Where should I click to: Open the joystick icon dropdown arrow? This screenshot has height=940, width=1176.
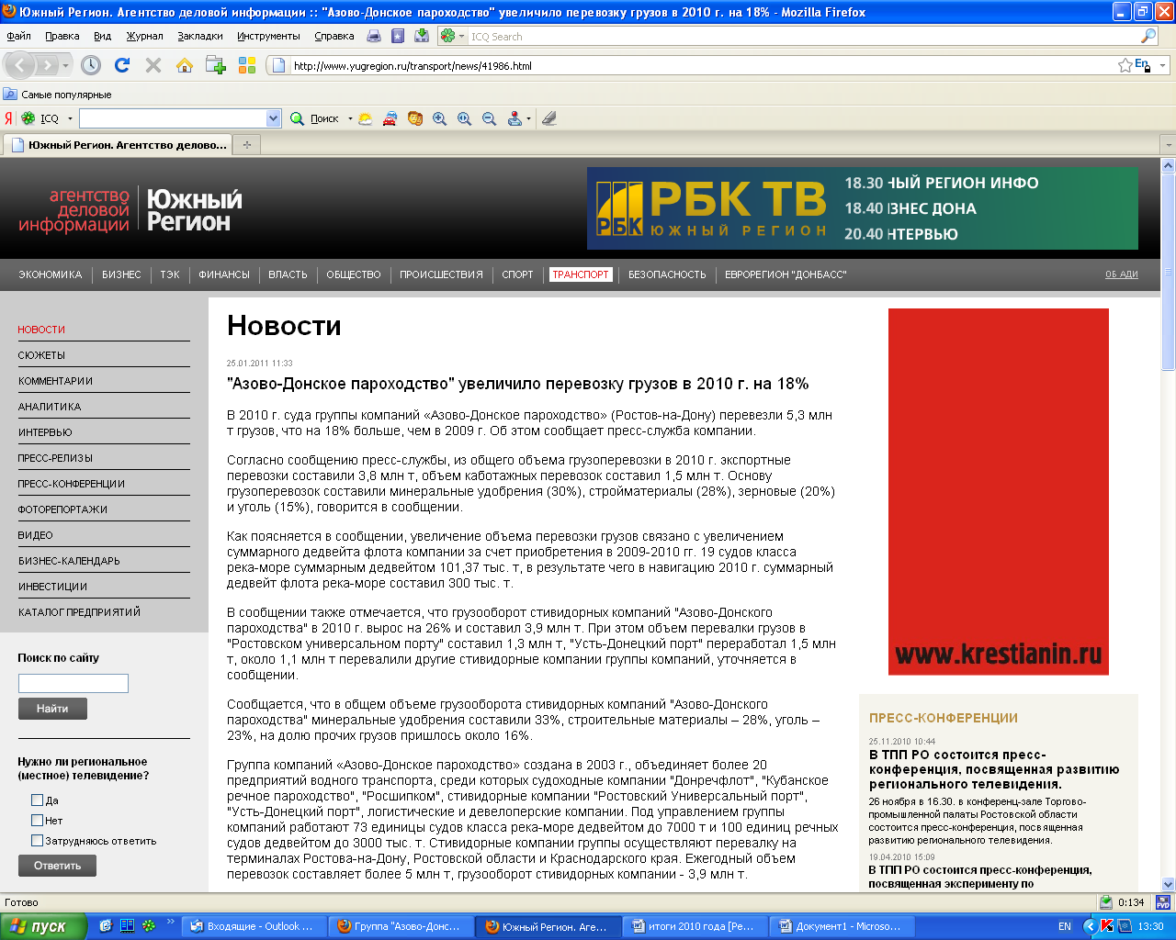pyautogui.click(x=528, y=118)
